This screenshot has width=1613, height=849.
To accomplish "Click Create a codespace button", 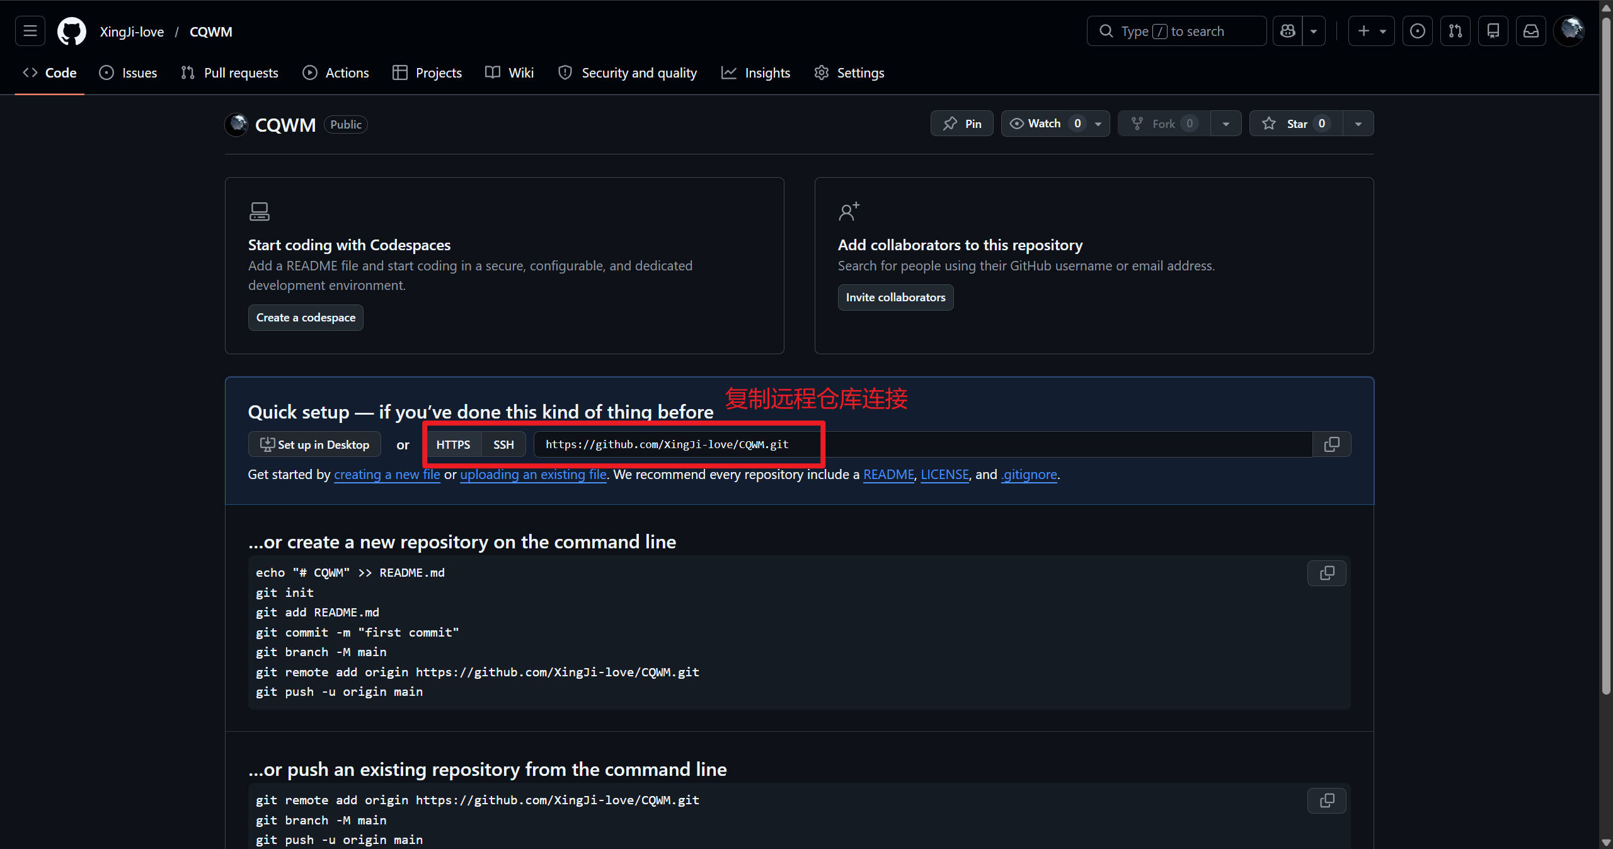I will [x=306, y=318].
